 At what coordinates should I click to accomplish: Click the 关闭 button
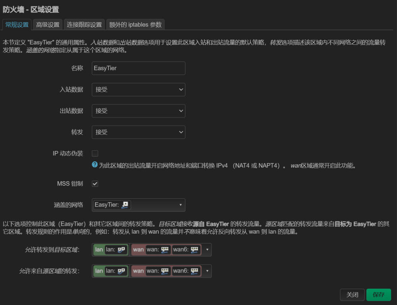pyautogui.click(x=352, y=295)
